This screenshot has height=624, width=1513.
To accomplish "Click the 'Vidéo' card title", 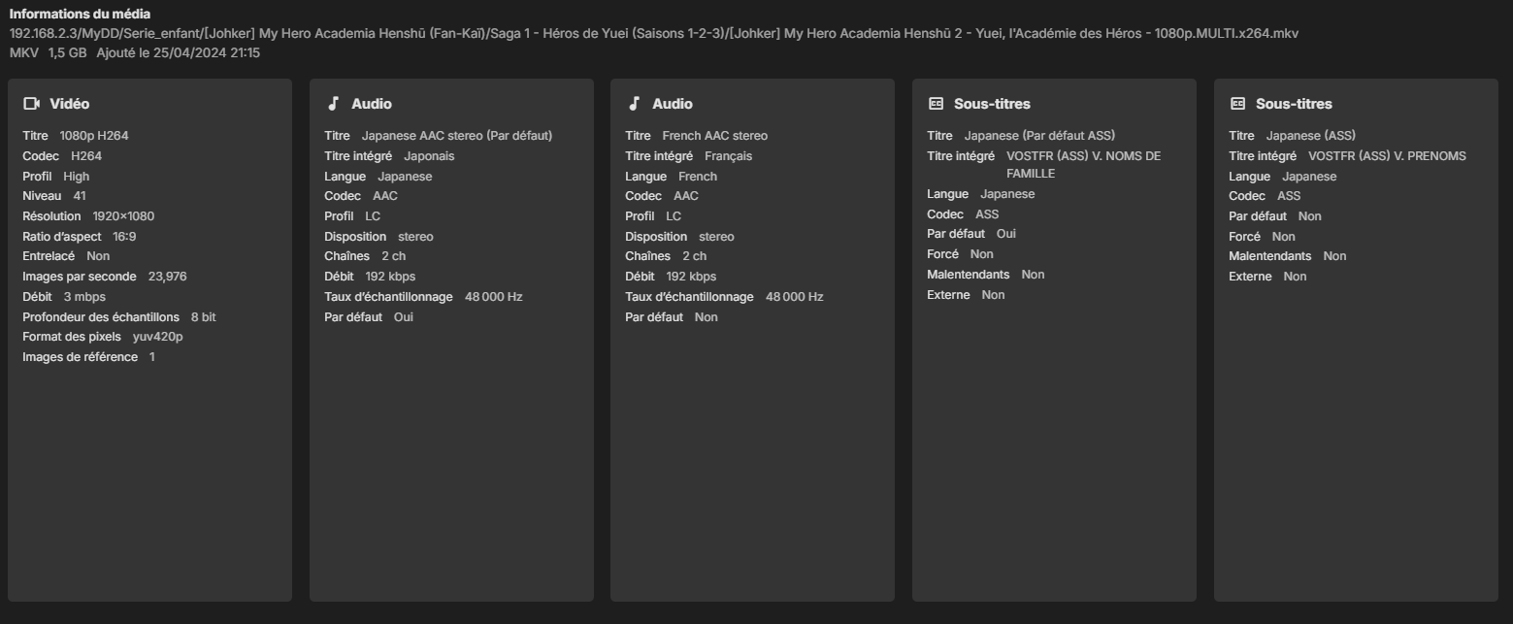I will (x=69, y=104).
